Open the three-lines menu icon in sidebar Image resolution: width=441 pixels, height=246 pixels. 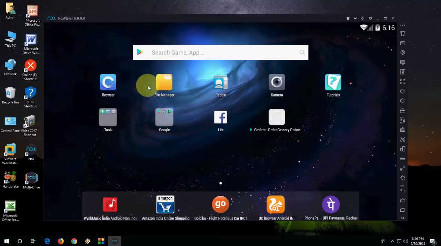click(x=402, y=158)
